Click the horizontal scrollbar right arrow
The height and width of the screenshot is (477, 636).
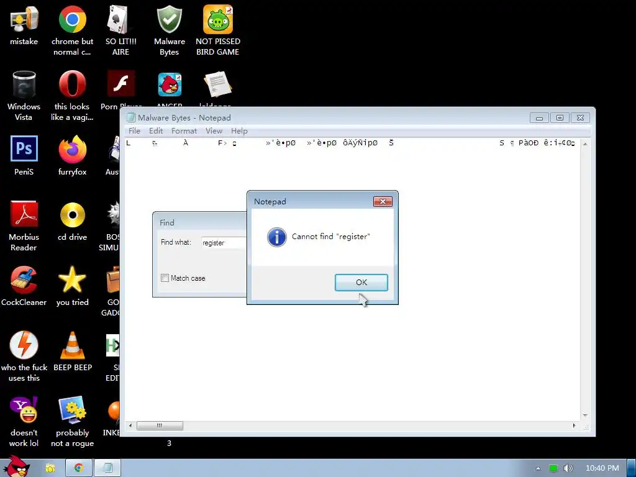[x=573, y=425]
